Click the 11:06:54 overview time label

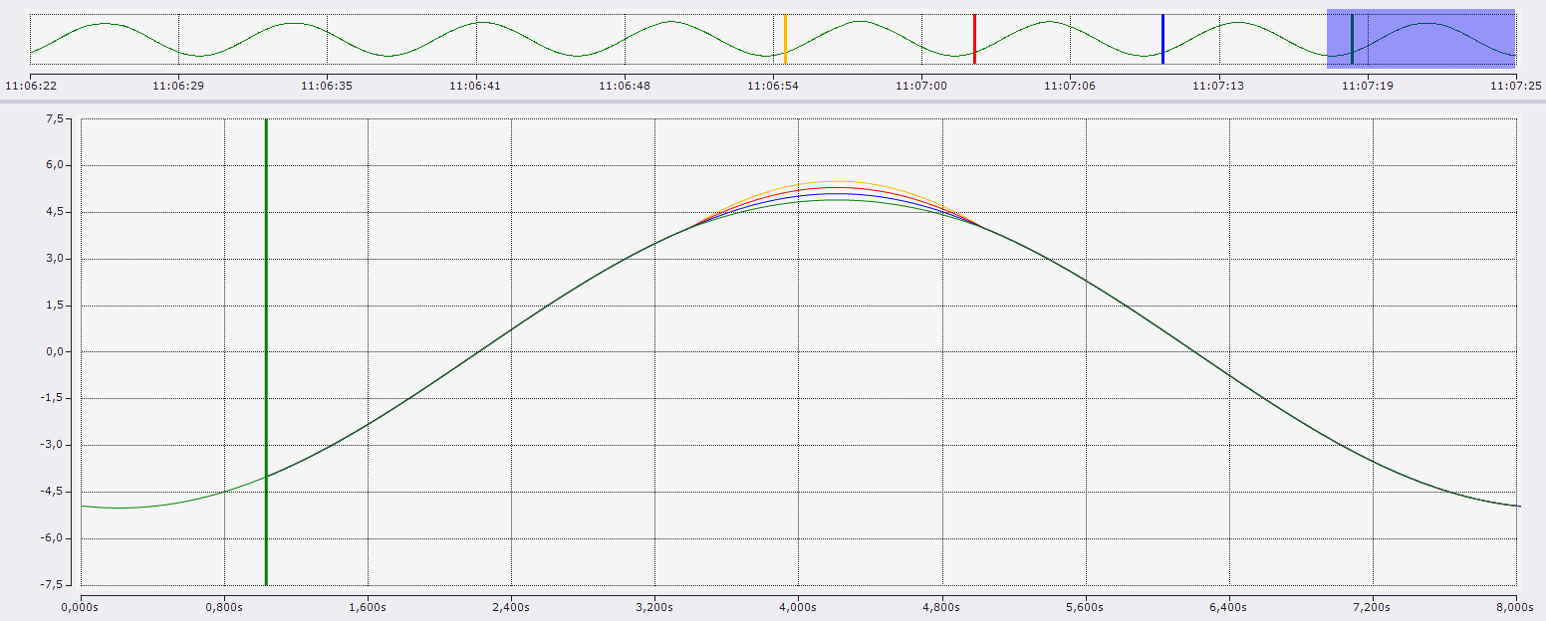point(773,86)
